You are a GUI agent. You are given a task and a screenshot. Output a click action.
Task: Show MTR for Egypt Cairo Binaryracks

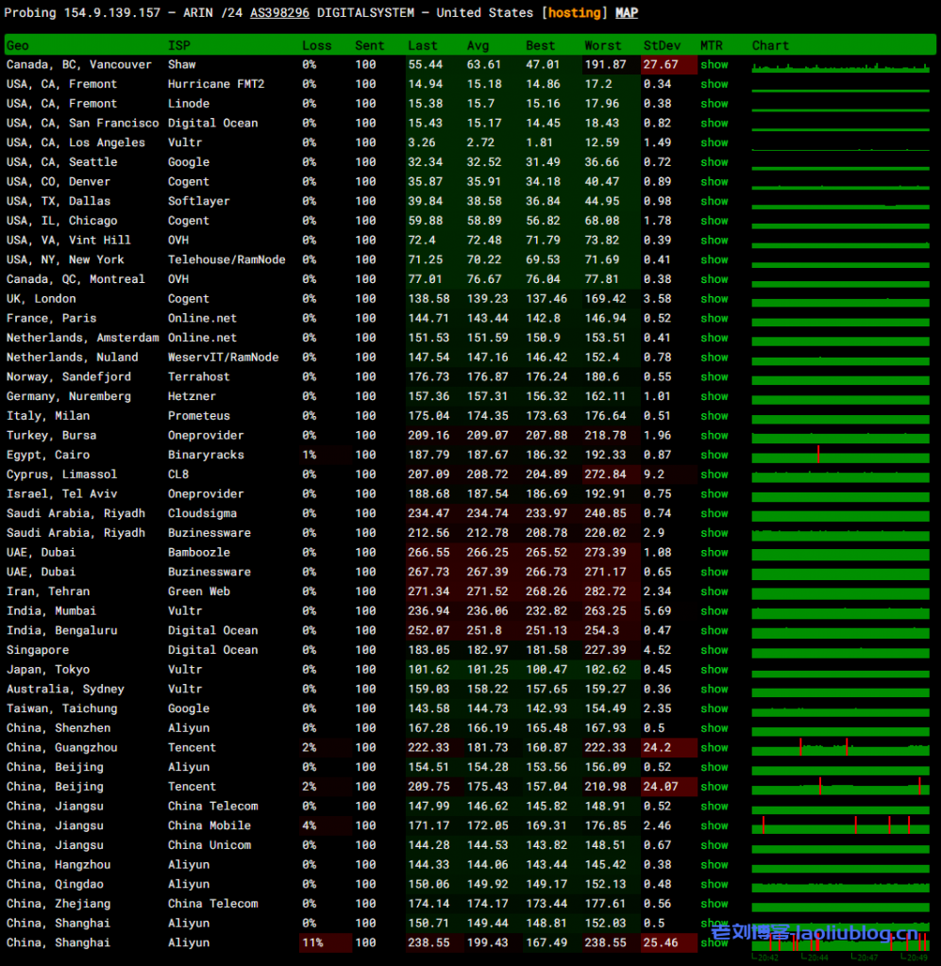click(x=714, y=455)
